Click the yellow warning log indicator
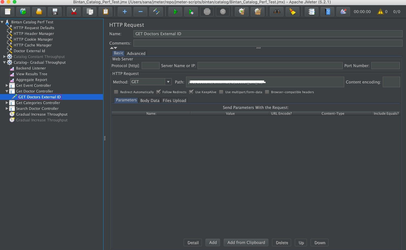Viewport: 406px width, 250px height. (x=380, y=12)
